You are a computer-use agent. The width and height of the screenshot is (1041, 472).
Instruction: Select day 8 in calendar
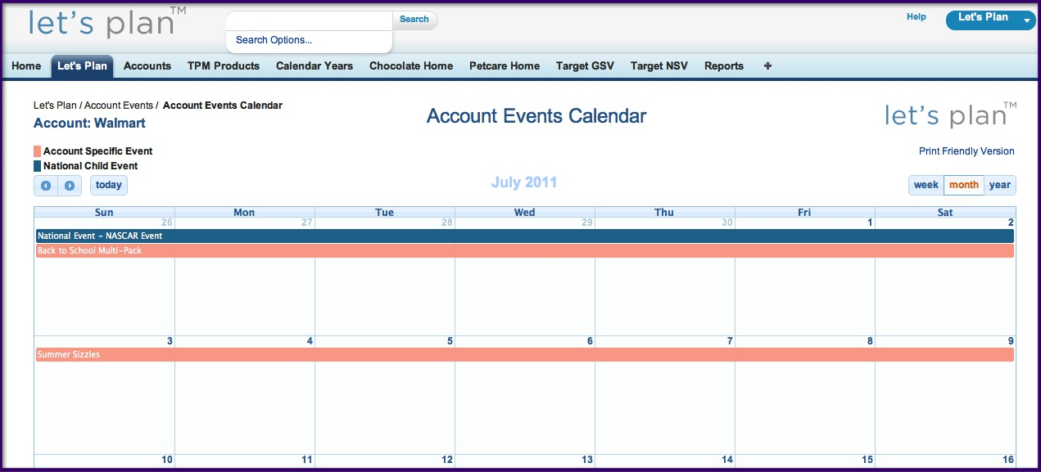[870, 341]
